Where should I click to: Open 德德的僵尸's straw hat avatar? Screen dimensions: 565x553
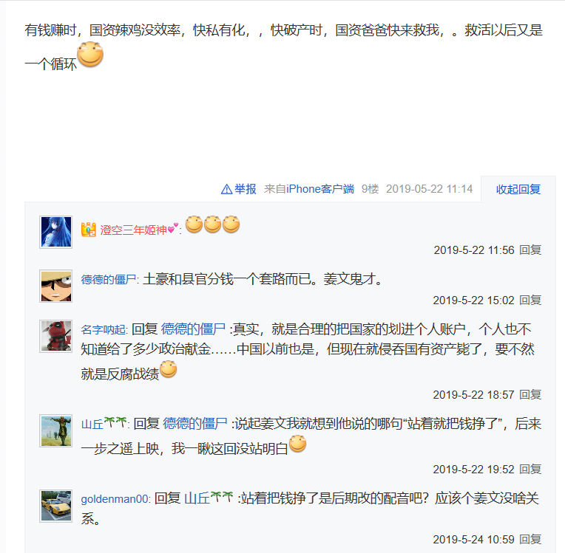tap(56, 286)
